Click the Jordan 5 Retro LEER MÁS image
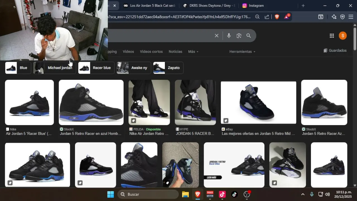 pos(234,165)
